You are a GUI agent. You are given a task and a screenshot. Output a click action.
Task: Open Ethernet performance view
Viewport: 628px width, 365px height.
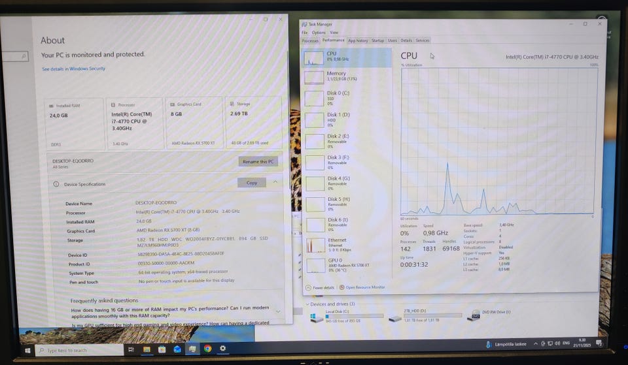(x=347, y=245)
